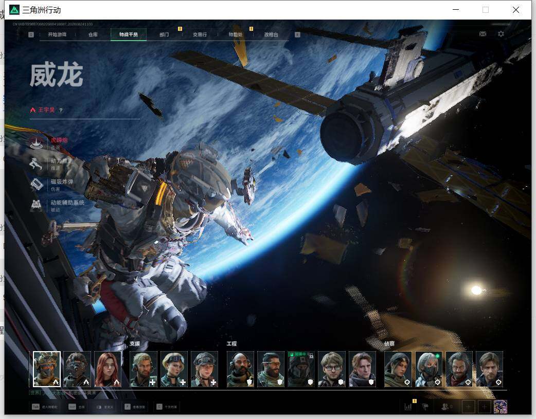Select the long-haired clean-shaven engineer portrait
The width and height of the screenshot is (536, 419).
pos(362,369)
